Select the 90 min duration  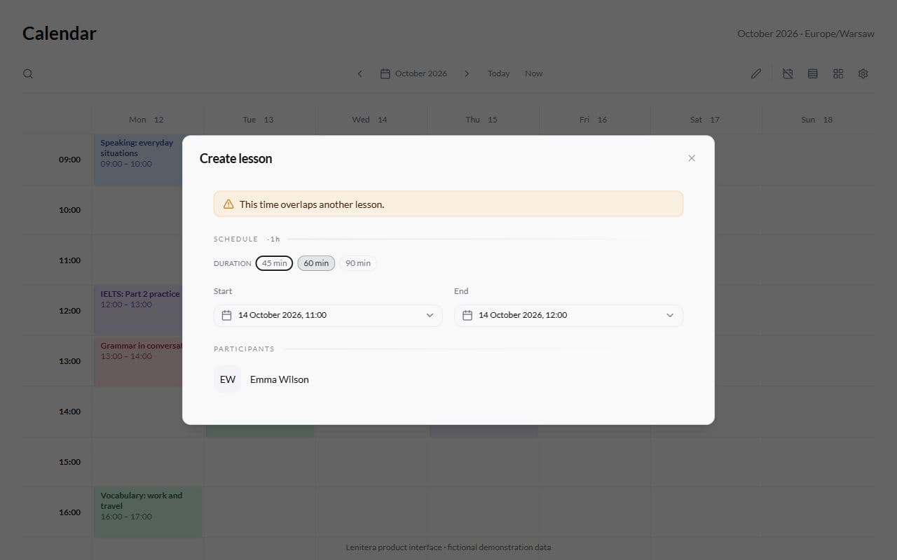358,263
